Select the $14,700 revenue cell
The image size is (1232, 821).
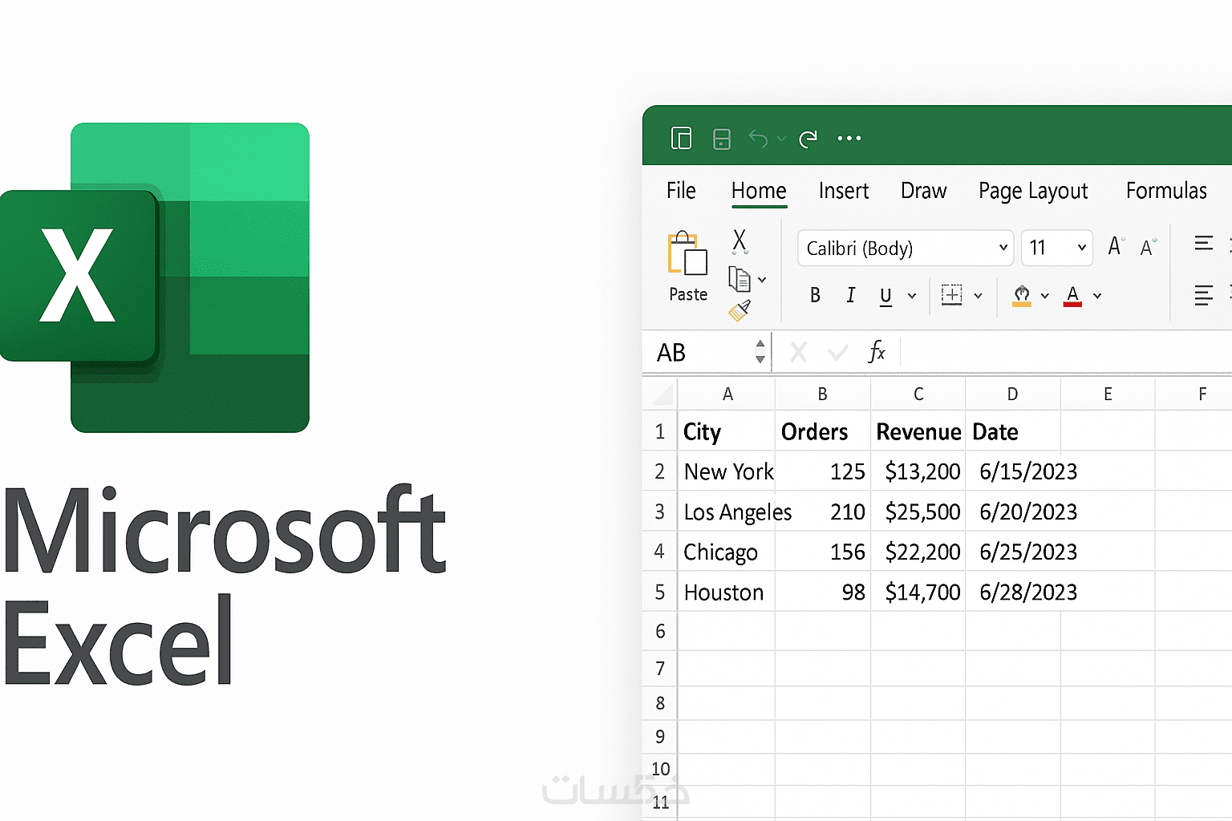(x=918, y=592)
